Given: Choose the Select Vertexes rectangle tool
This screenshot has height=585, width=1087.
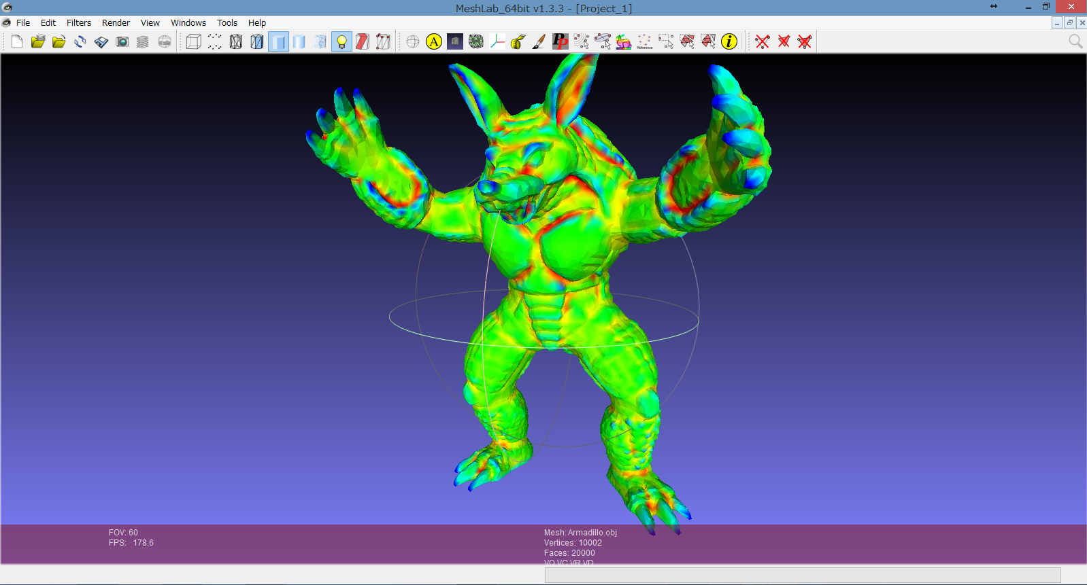Looking at the screenshot, I should coord(666,41).
